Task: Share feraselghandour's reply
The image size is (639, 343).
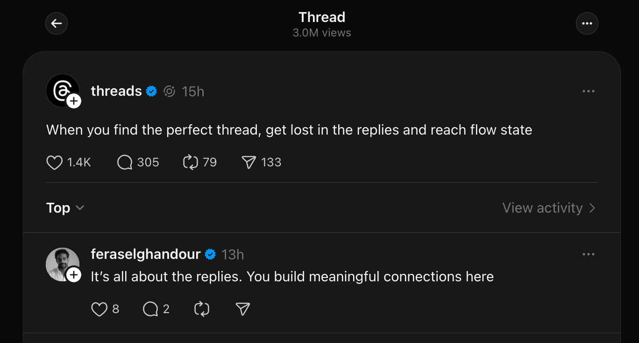Action: (243, 309)
